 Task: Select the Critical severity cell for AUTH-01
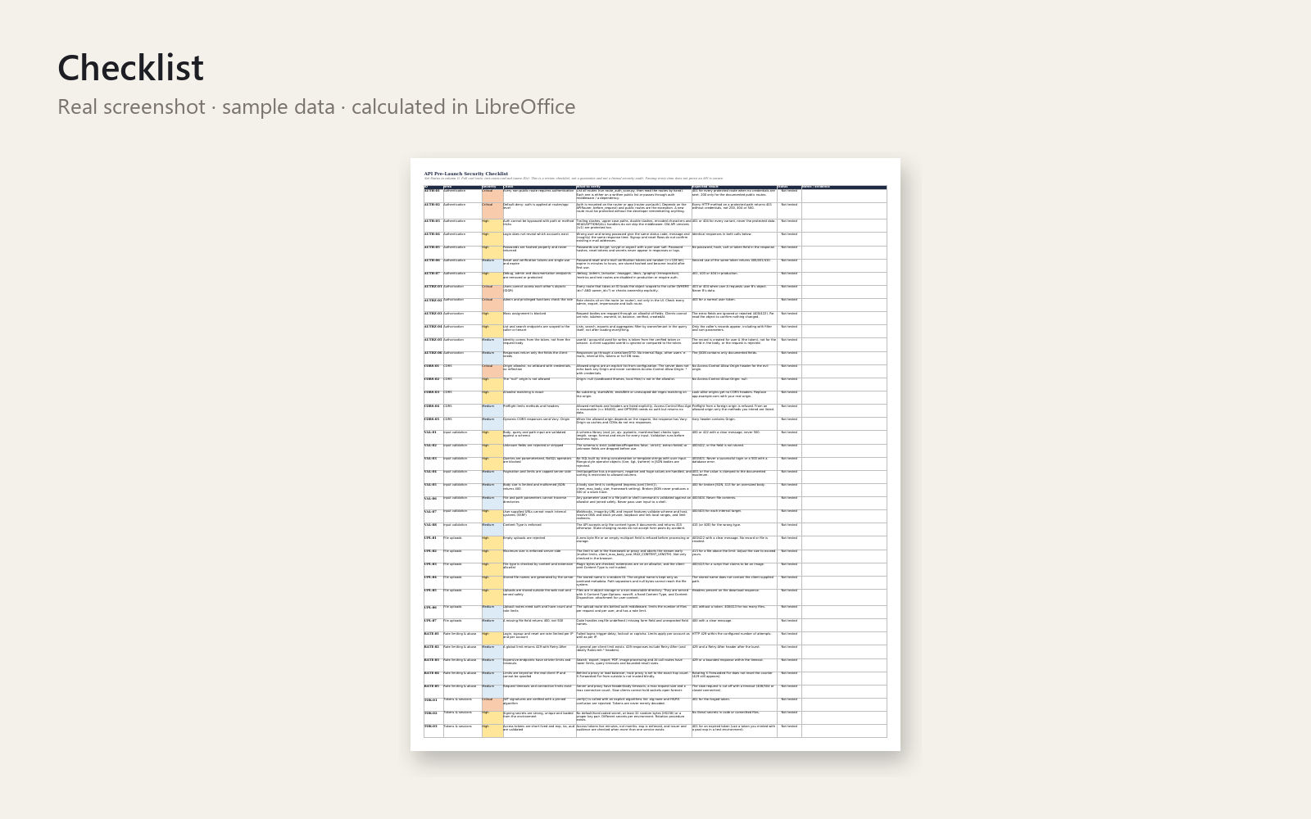click(492, 195)
